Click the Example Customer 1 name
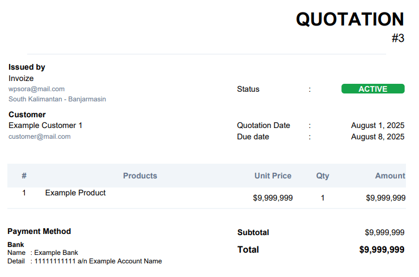 tap(45, 125)
